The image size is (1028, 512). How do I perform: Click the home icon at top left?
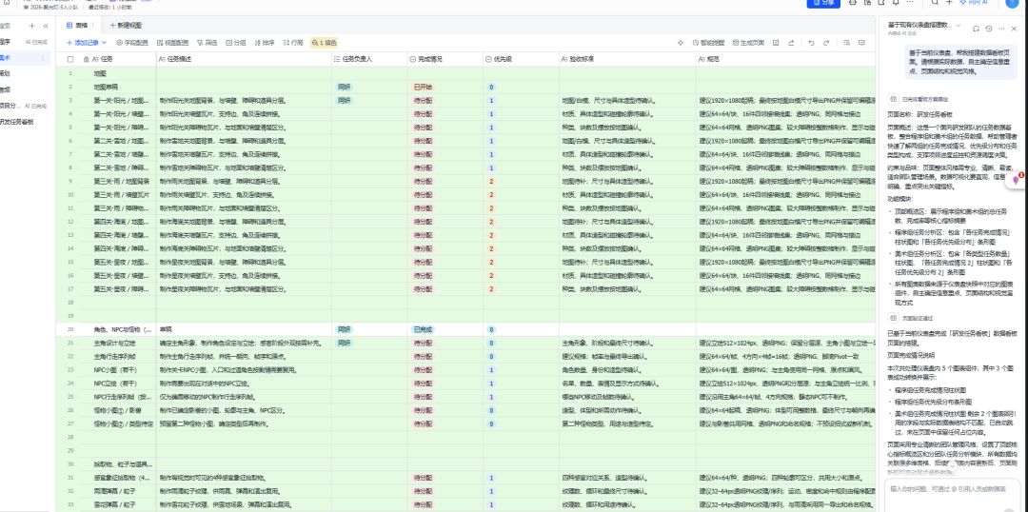(x=6, y=3)
